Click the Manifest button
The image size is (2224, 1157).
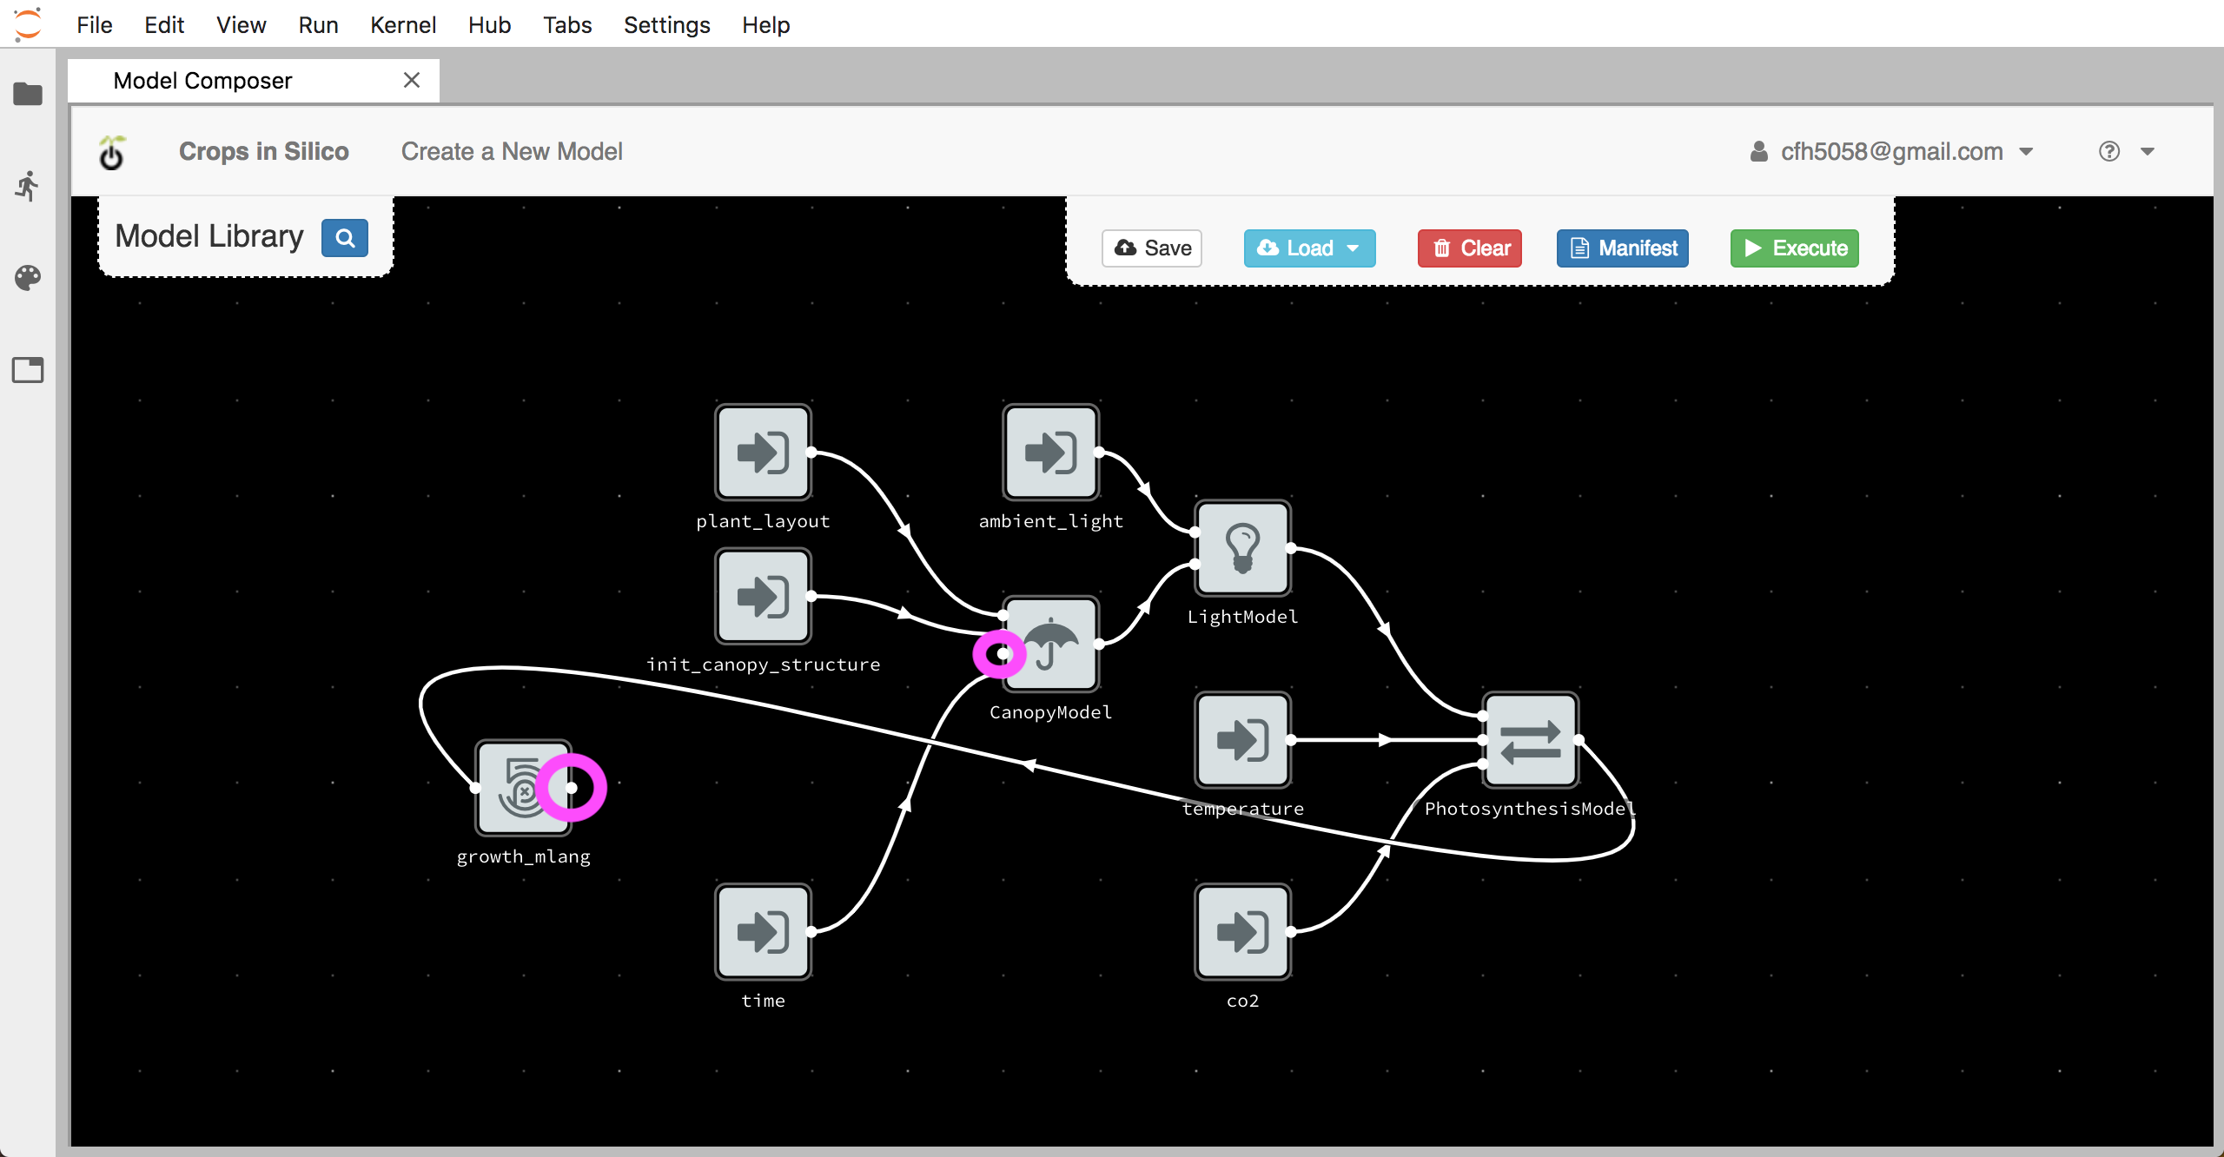point(1624,248)
